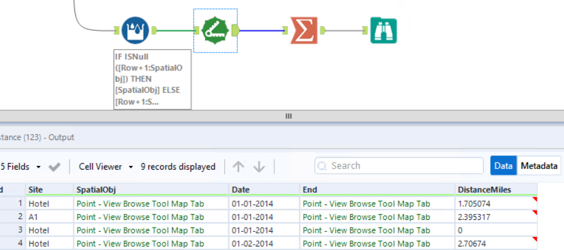Click the Site column header
The image size is (564, 250).
coord(50,190)
